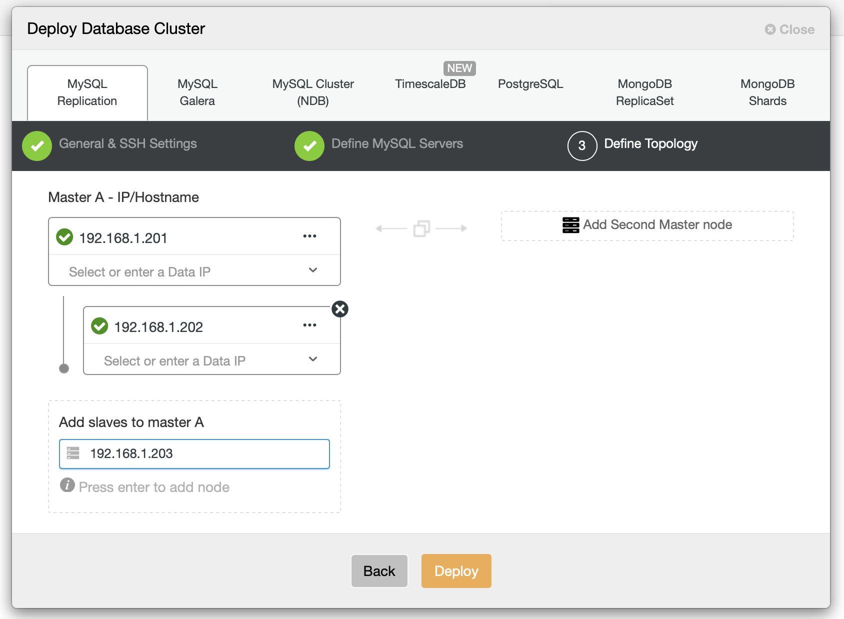Click Data IP field under 192.168.1.201
This screenshot has height=619, width=844.
coord(194,270)
